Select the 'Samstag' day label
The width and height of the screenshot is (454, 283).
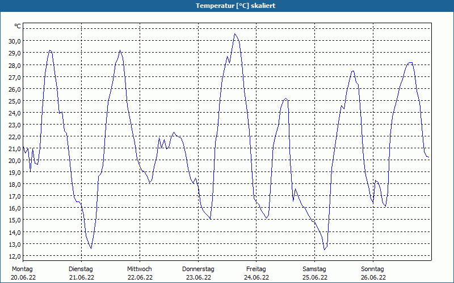pos(314,269)
